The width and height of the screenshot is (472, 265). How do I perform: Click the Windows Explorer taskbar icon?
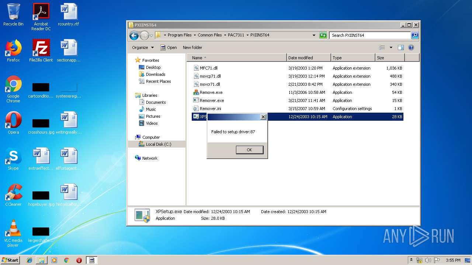pyautogui.click(x=42, y=260)
